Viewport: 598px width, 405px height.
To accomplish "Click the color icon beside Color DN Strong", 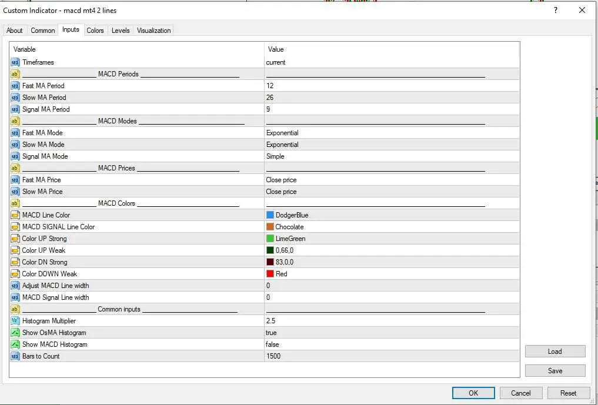I will 15,262.
